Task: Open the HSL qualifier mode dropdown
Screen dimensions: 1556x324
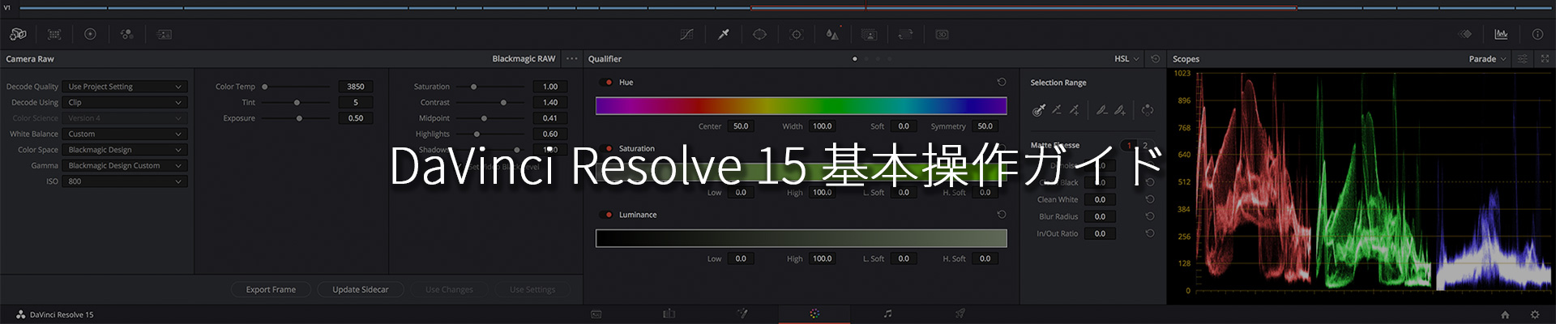Action: coord(1126,58)
